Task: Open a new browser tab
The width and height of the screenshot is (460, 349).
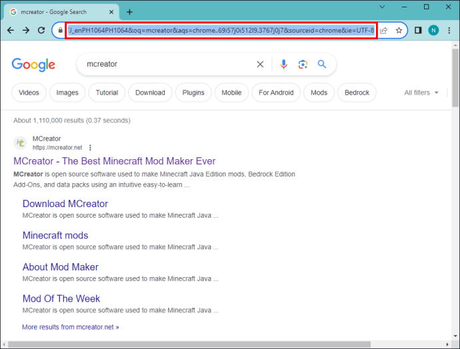Action: pyautogui.click(x=129, y=12)
